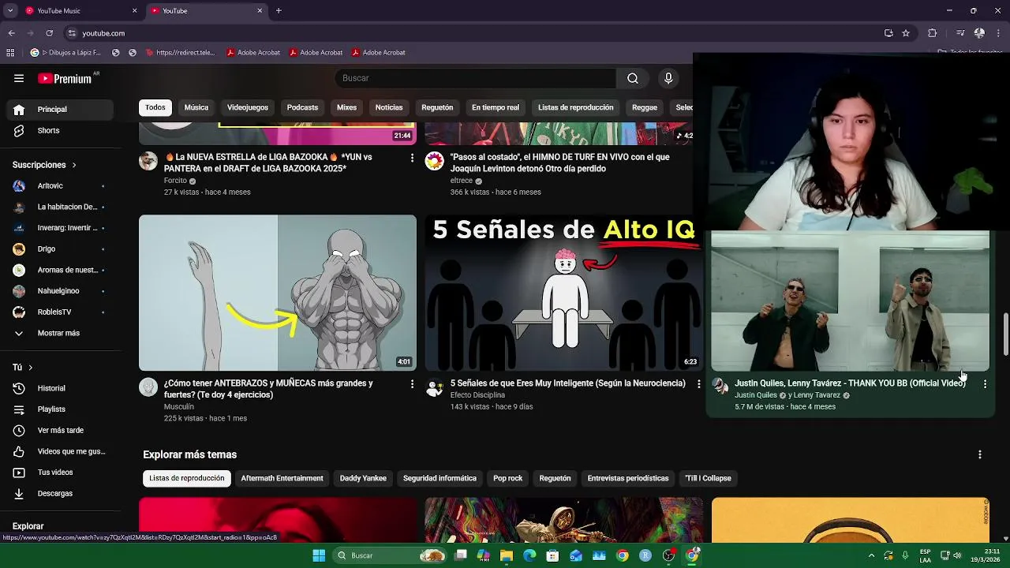Image resolution: width=1010 pixels, height=568 pixels.
Task: Open Historial in the sidebar
Action: (x=60, y=388)
